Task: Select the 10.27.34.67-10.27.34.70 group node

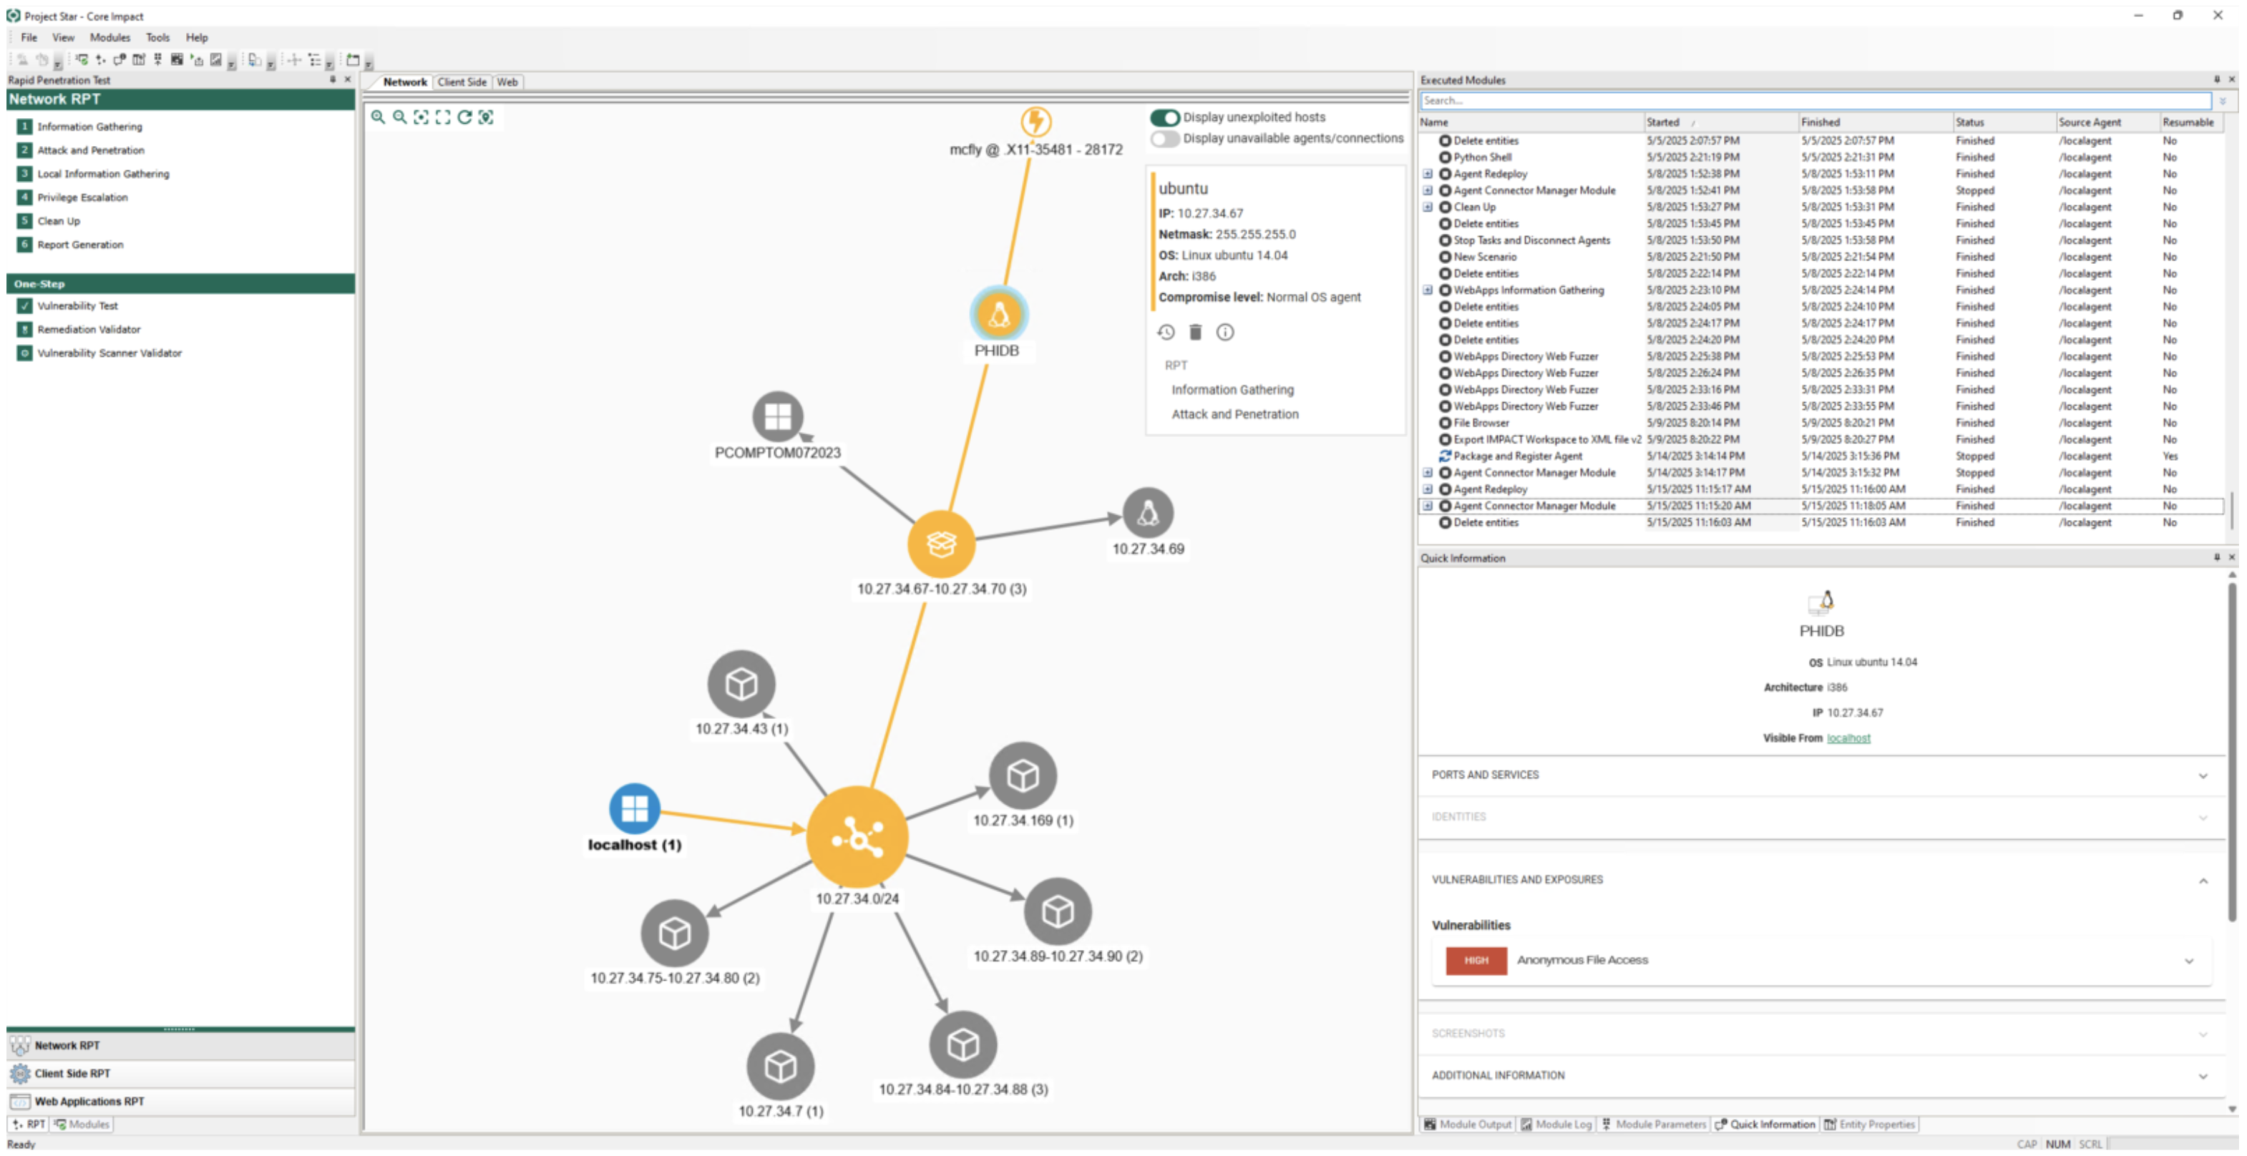Action: [941, 545]
